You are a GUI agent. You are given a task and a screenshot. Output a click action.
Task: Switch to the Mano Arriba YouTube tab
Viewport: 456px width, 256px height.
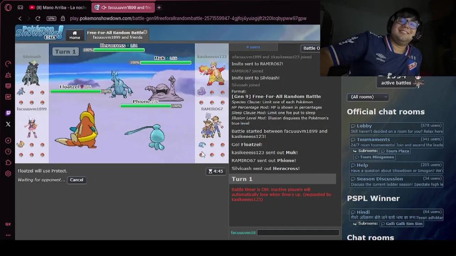point(58,7)
